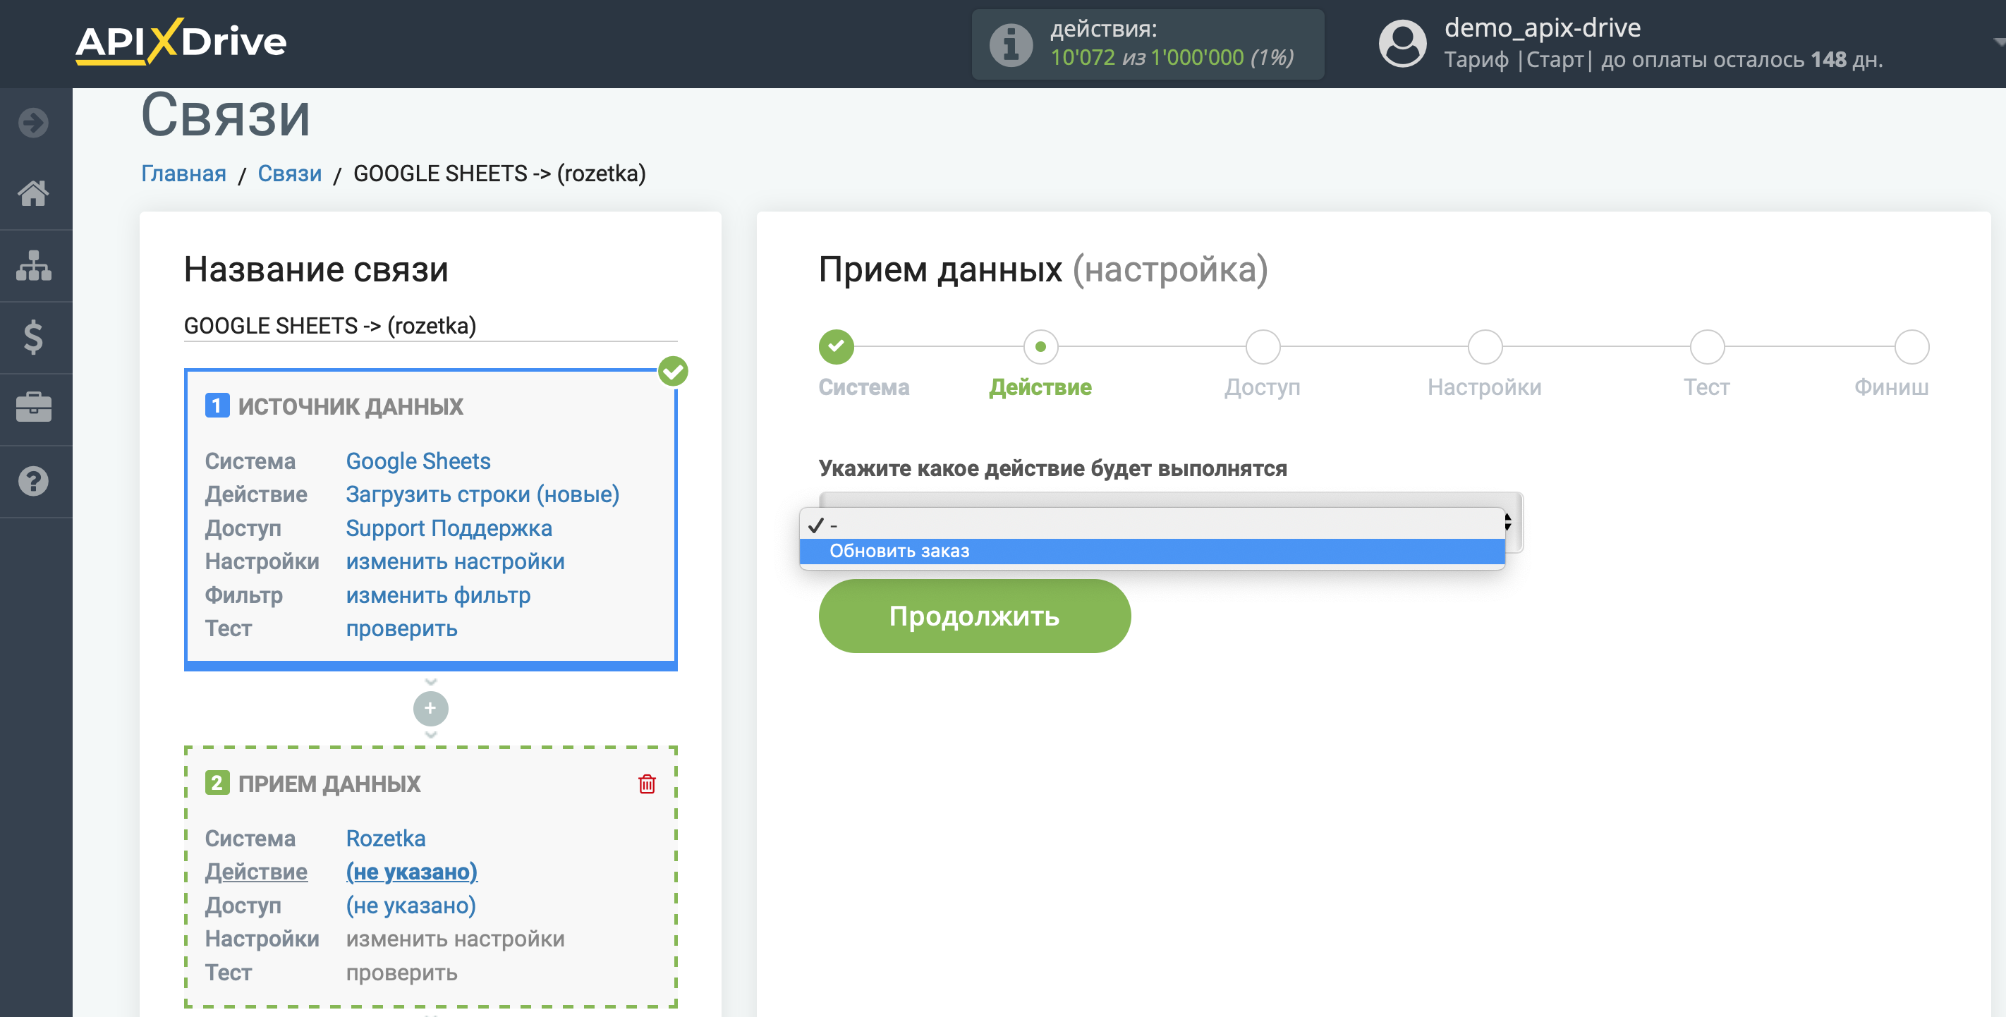The width and height of the screenshot is (2006, 1017).
Task: Click the actions usage counter 10'072
Action: [1083, 57]
